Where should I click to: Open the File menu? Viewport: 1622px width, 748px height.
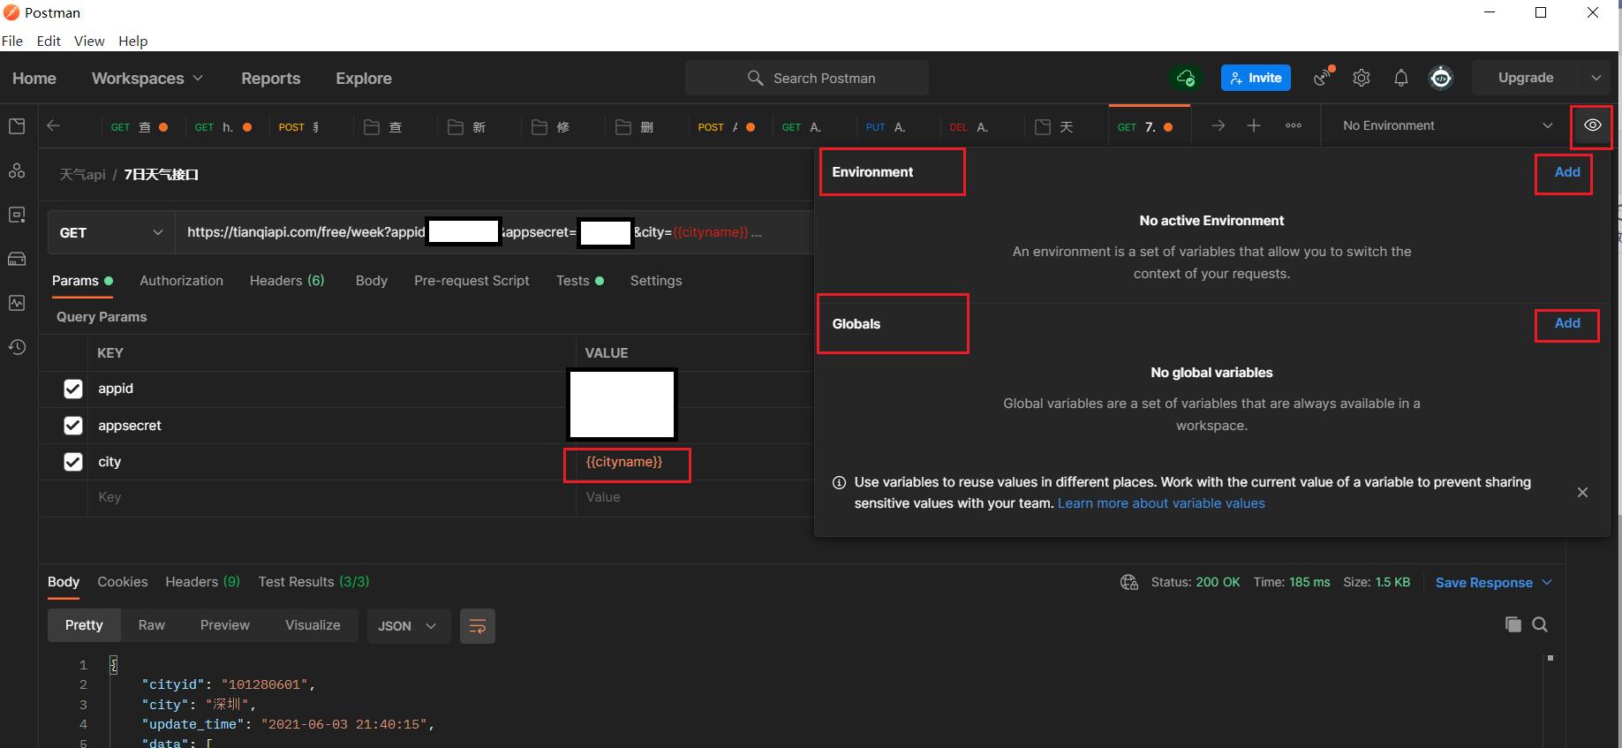click(12, 41)
